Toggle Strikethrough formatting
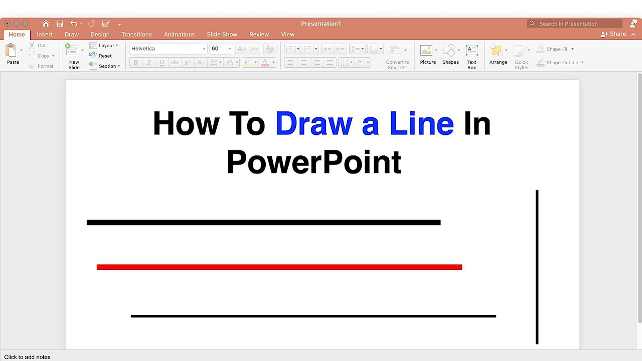The width and height of the screenshot is (642, 361). (x=175, y=63)
